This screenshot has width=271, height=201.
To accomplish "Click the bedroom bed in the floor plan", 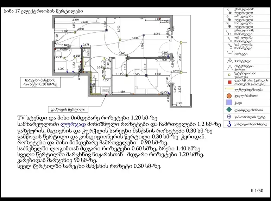I will click(x=146, y=81).
